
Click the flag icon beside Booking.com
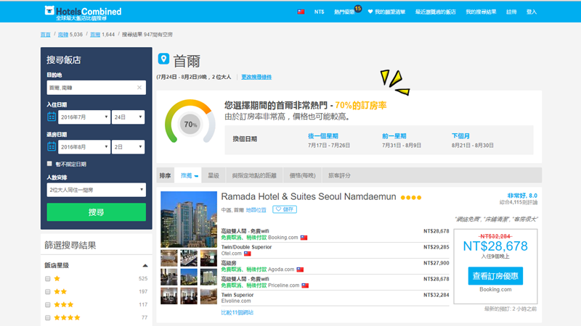304,238
